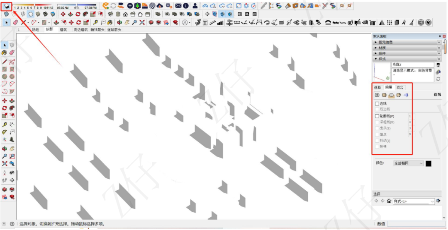
Task: Switch to Front view house icon
Action: 125,14
